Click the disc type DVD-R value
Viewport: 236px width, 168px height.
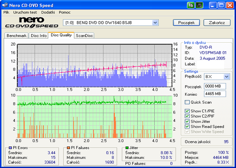tap(206, 47)
